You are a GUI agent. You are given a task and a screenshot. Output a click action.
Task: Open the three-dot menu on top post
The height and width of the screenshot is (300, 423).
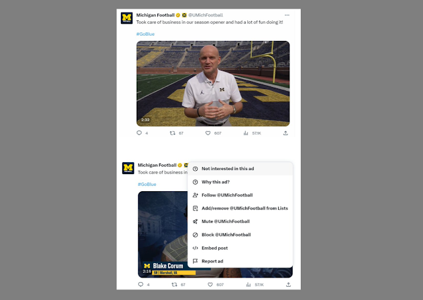pyautogui.click(x=287, y=15)
